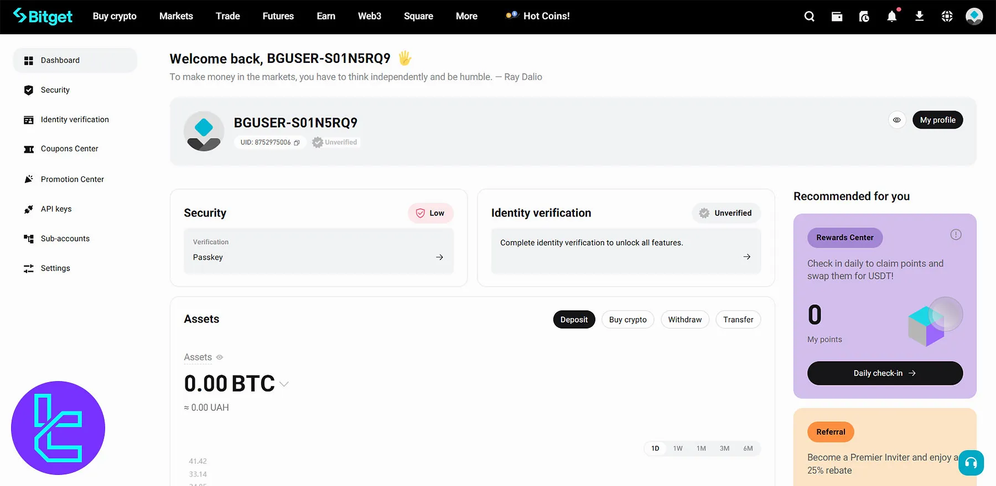This screenshot has width=996, height=486.
Task: Open the Square menu item
Action: tap(418, 16)
